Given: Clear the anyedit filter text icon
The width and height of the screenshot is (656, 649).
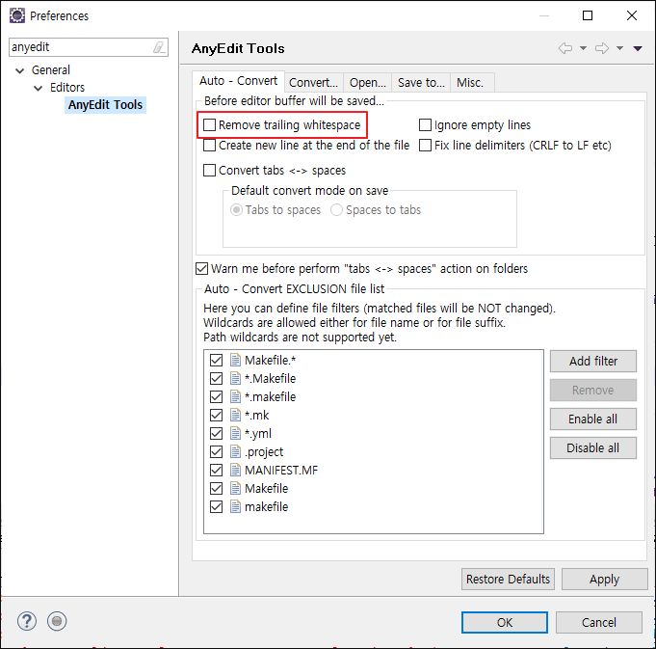Looking at the screenshot, I should (159, 47).
